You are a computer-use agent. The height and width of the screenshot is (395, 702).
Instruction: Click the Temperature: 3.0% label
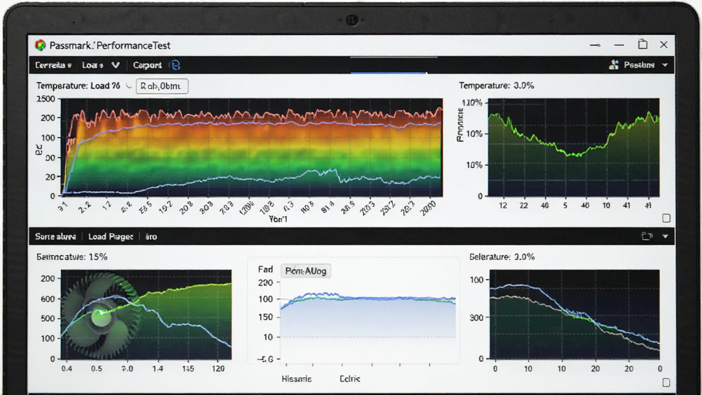496,86
